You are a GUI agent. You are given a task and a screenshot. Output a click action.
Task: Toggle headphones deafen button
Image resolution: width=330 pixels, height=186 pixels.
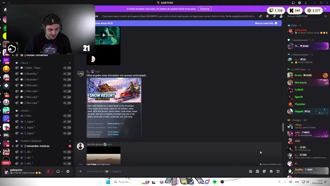pyautogui.click(x=58, y=171)
